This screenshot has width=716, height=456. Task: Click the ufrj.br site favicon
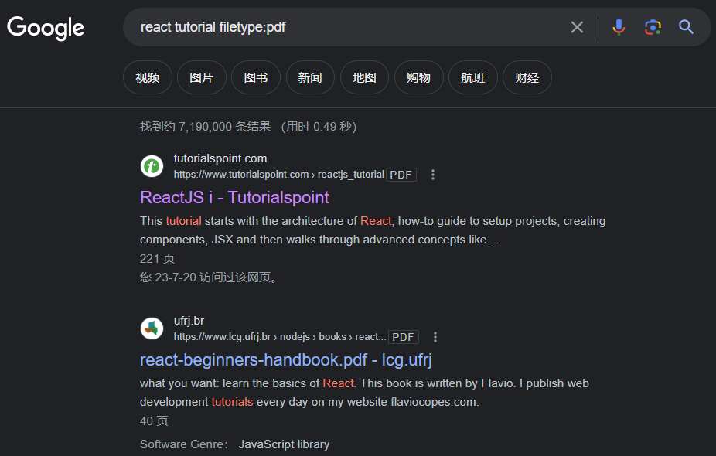click(152, 328)
